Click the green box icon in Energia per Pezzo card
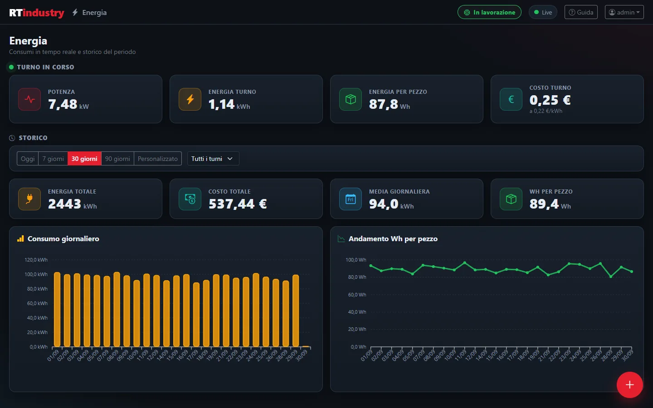 tap(351, 99)
